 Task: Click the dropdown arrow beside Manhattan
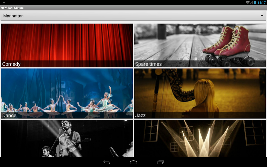click(x=262, y=16)
